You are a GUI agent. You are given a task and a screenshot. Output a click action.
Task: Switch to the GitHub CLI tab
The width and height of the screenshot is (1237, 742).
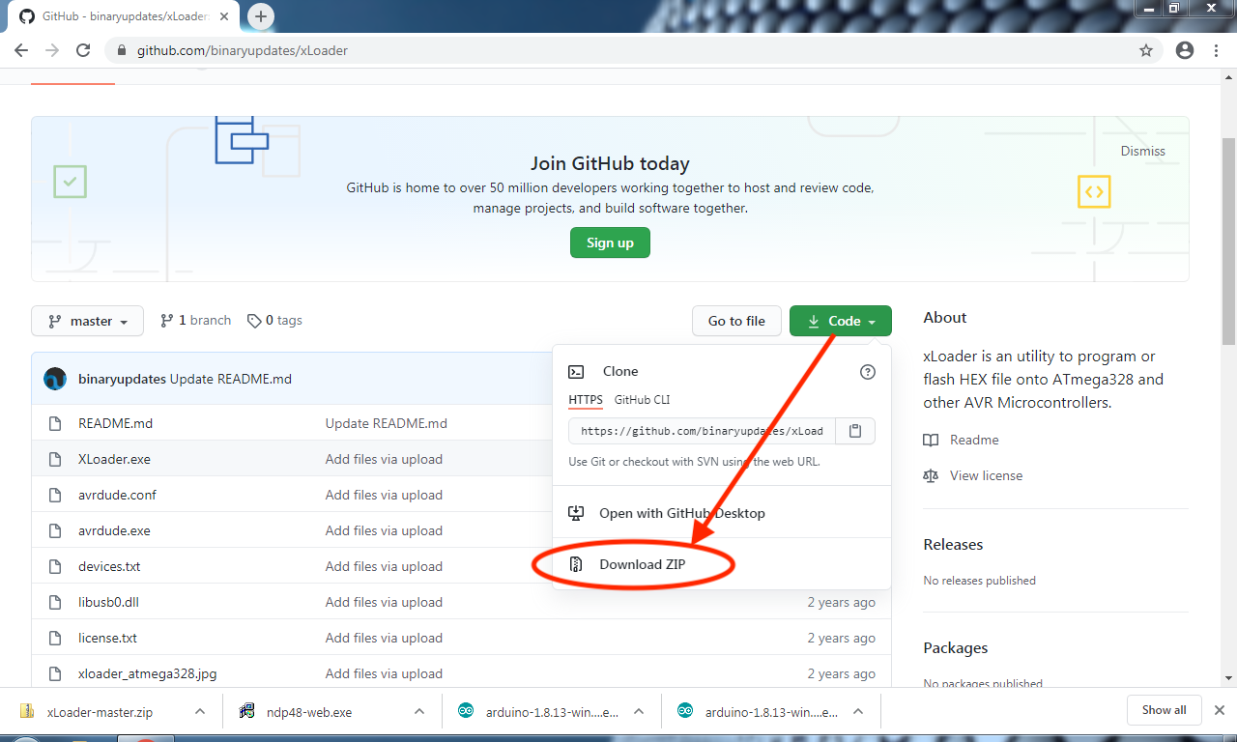coord(642,400)
